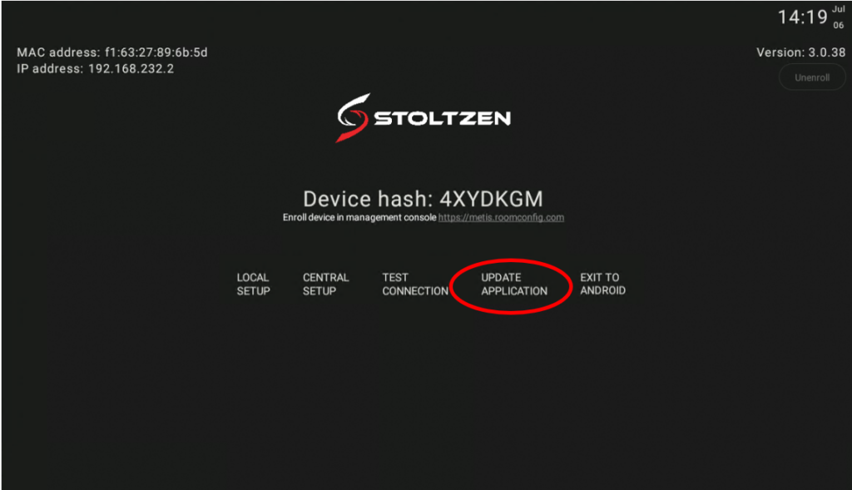
Task: Open the metis.roomconfig.com link
Action: coord(501,217)
